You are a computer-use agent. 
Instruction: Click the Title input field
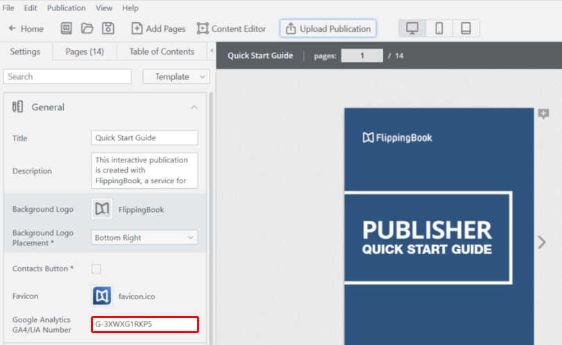point(144,137)
